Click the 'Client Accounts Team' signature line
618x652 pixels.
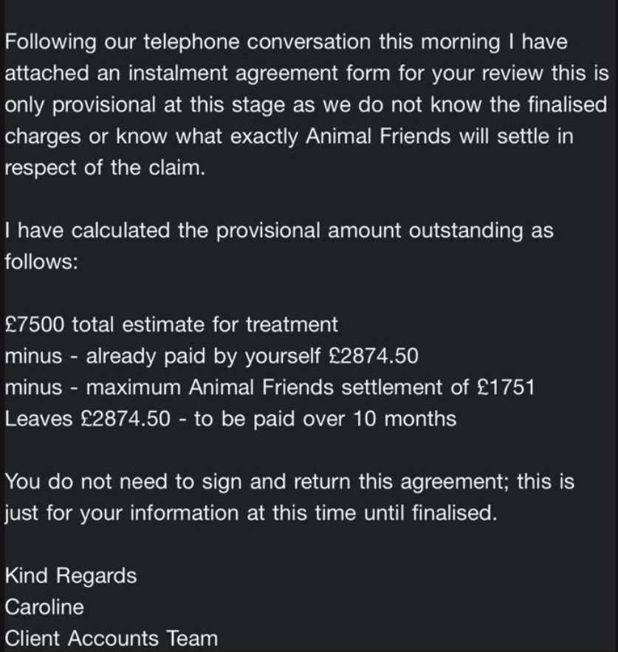pos(111,639)
